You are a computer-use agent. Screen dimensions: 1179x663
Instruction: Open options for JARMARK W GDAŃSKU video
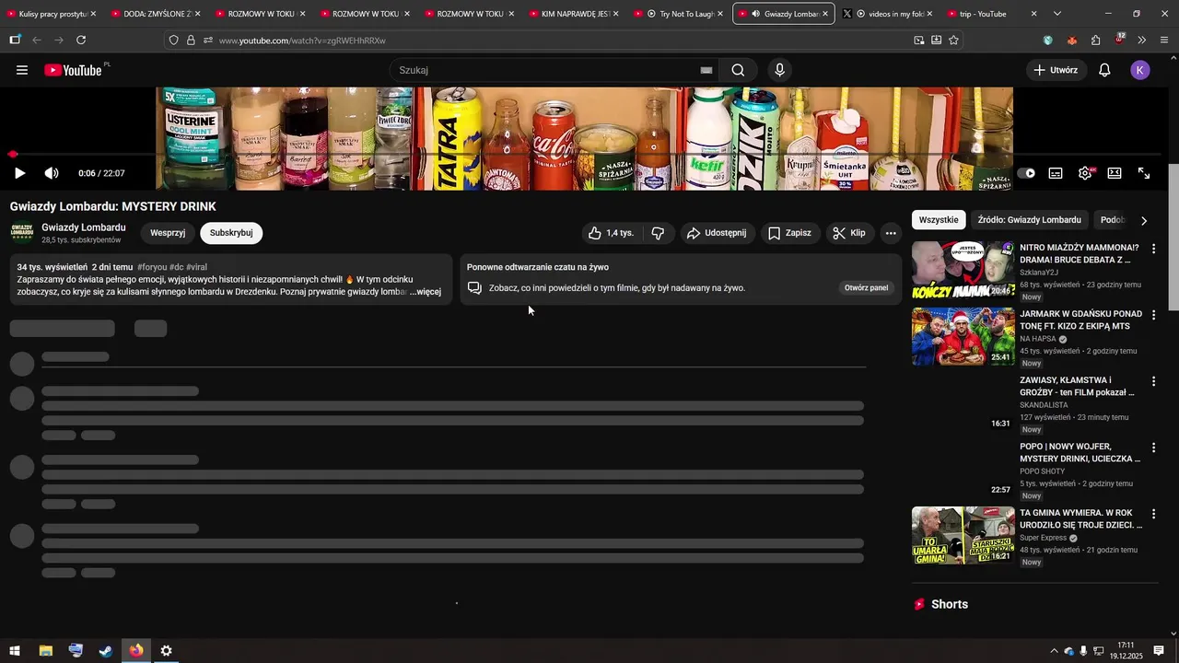[1153, 315]
